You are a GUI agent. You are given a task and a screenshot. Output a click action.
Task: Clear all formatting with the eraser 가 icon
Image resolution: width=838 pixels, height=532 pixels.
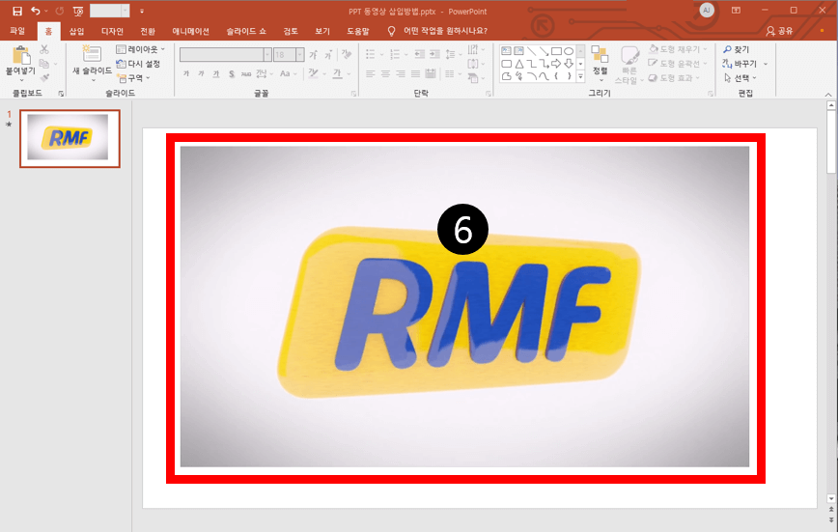347,54
